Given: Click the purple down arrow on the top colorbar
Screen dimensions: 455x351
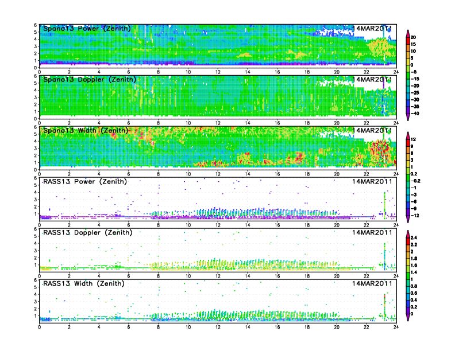Looking at the screenshot, I should (408, 117).
